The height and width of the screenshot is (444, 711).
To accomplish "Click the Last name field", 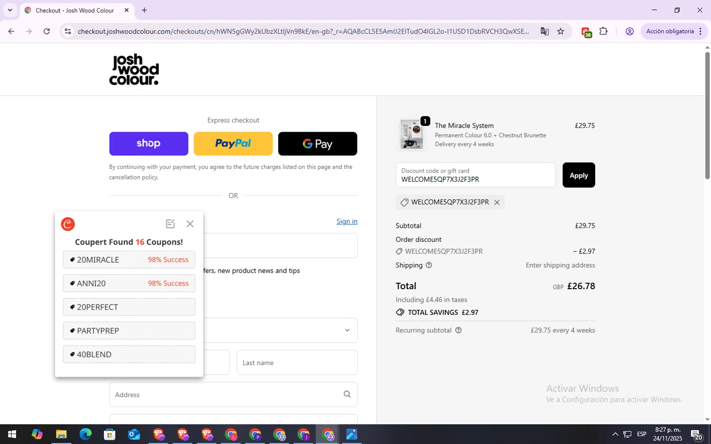I will pyautogui.click(x=297, y=363).
